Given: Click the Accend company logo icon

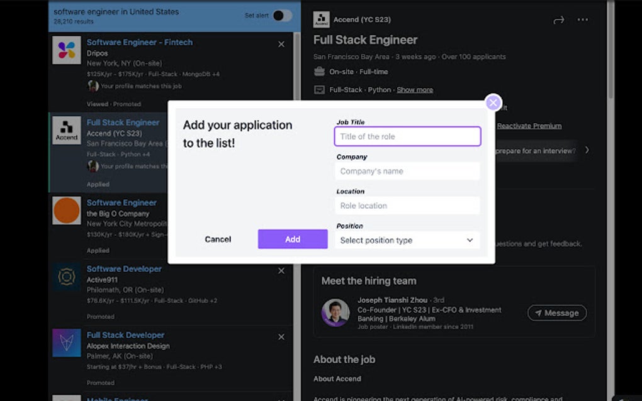Looking at the screenshot, I should click(x=321, y=19).
